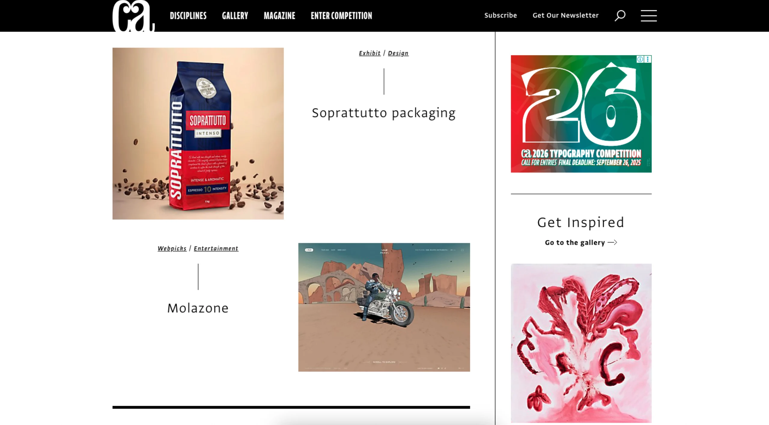Open the hamburger menu icon
Image resolution: width=769 pixels, height=425 pixels.
coord(649,16)
